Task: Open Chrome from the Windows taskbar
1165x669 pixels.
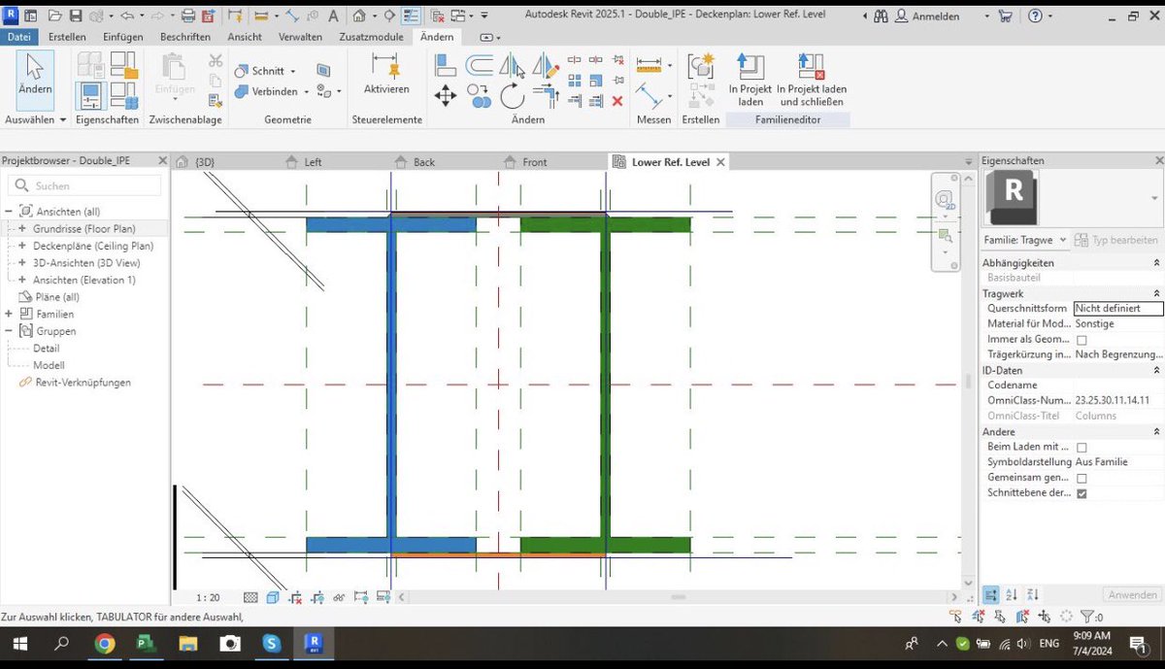Action: (x=105, y=643)
